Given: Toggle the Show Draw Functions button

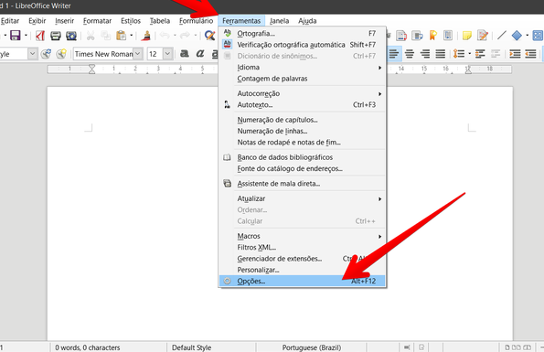Looking at the screenshot, I should click(538, 36).
